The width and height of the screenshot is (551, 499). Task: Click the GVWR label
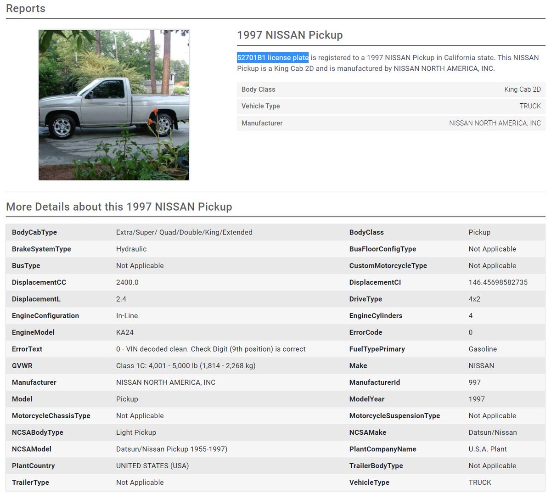22,366
